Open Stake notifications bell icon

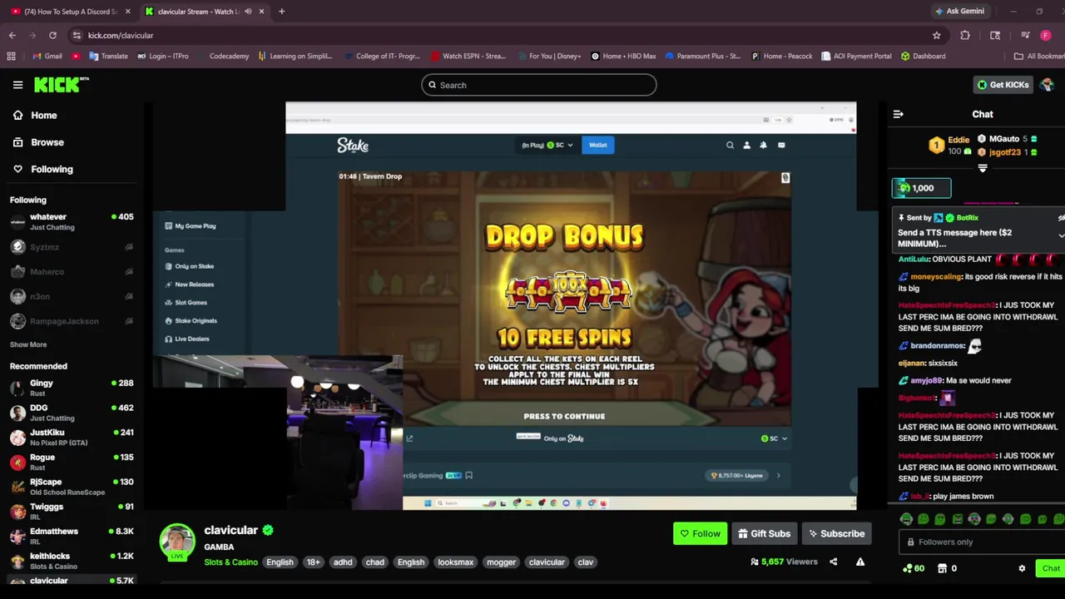point(763,145)
